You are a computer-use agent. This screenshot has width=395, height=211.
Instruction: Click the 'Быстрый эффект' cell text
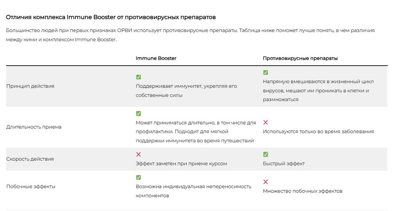pyautogui.click(x=284, y=164)
